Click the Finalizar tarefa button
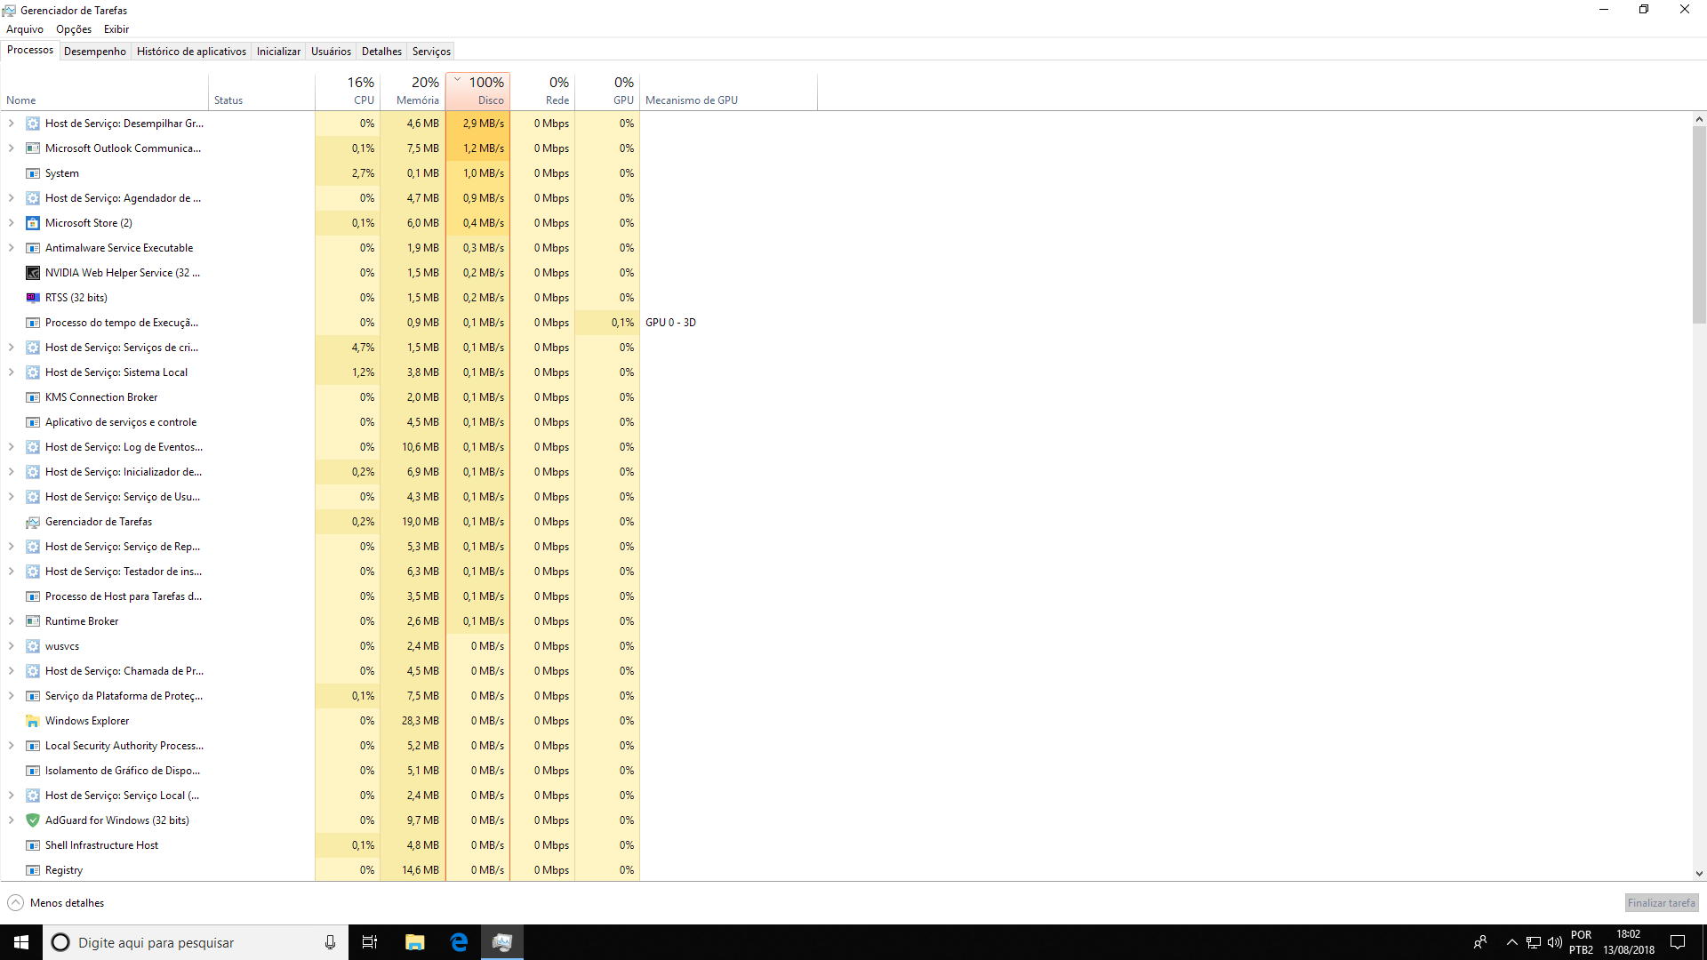 click(x=1662, y=903)
